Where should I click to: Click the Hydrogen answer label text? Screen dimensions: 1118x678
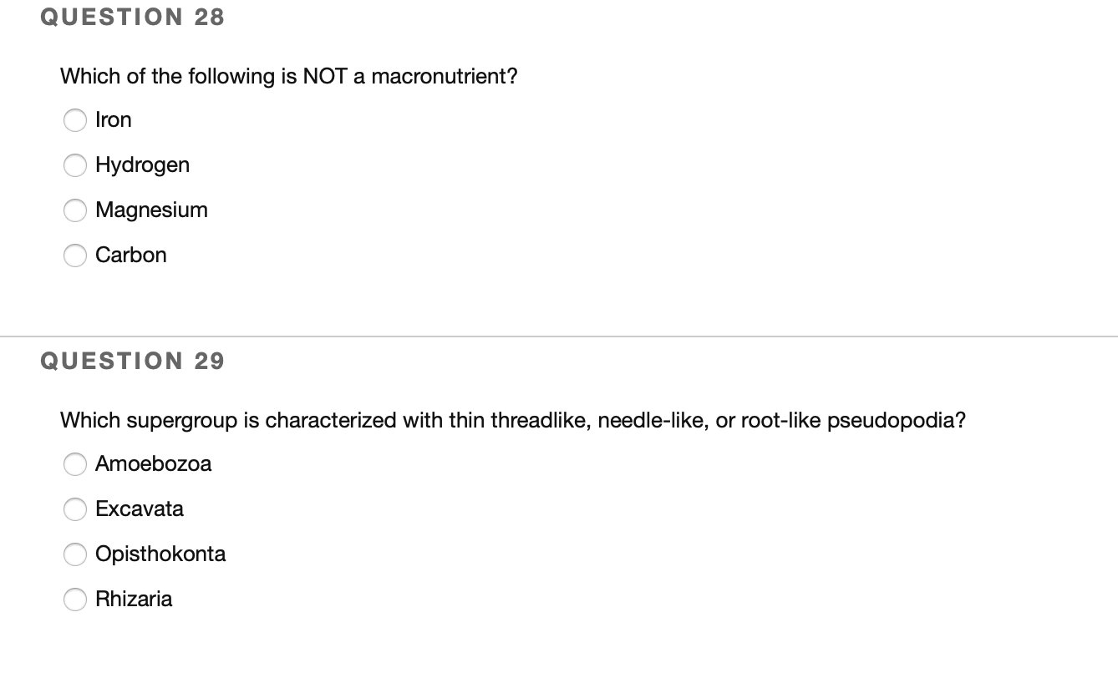143,165
